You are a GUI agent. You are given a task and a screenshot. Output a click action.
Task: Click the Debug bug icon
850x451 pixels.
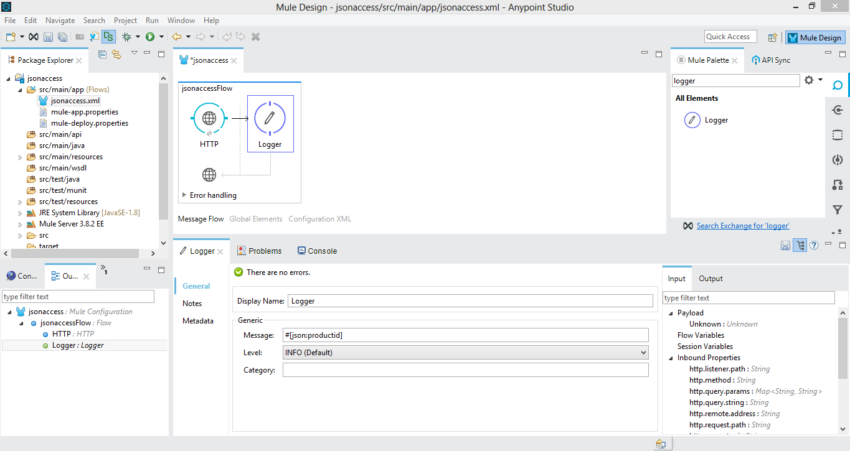126,37
